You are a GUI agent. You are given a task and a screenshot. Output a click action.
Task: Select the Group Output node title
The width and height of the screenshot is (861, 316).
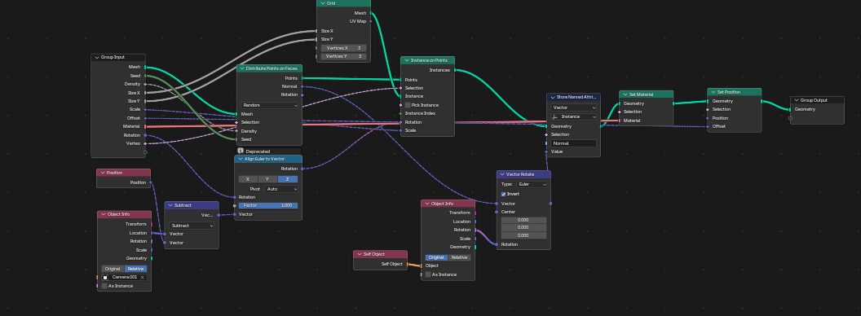pos(813,100)
